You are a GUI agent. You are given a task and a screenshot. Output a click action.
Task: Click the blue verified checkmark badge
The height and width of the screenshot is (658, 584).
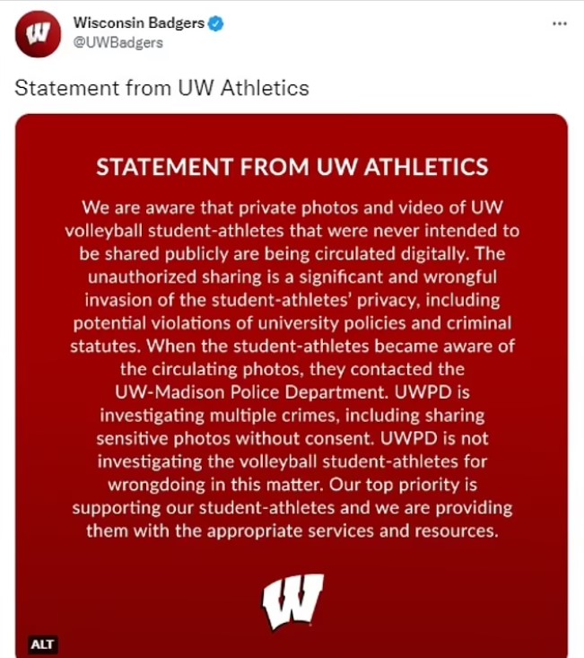pos(215,23)
